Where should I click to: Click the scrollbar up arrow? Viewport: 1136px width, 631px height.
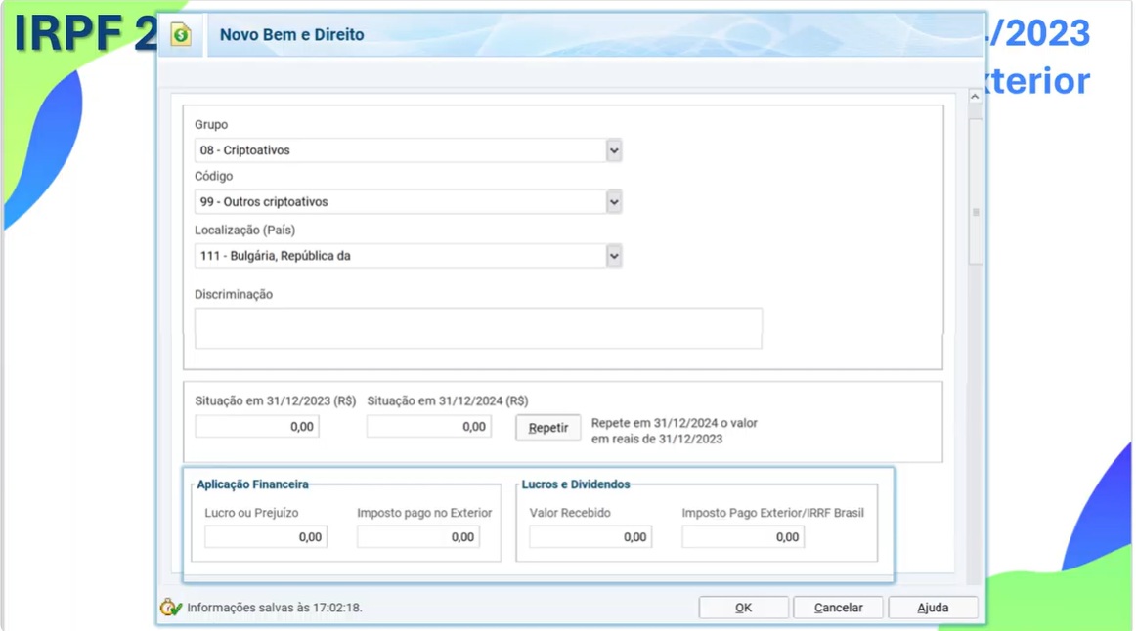point(975,97)
